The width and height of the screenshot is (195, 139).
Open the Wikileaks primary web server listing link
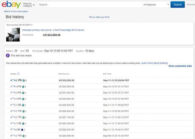click(x=53, y=30)
